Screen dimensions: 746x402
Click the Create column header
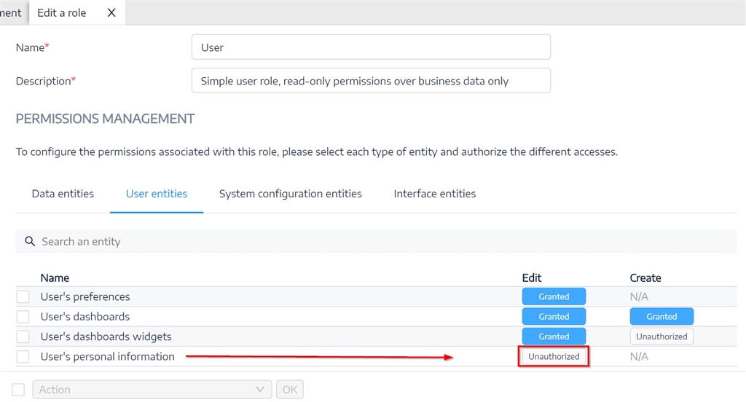pos(645,278)
